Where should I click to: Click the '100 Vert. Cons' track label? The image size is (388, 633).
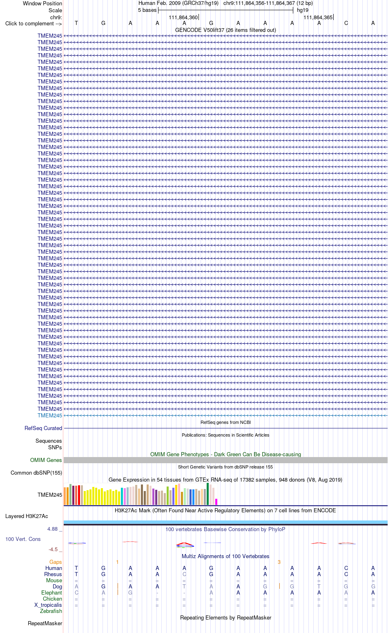click(23, 539)
